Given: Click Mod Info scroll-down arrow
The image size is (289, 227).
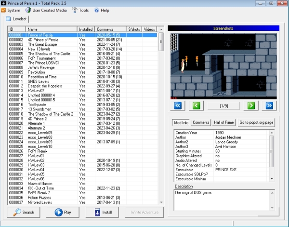Looking at the screenshot, I should 272,179.
